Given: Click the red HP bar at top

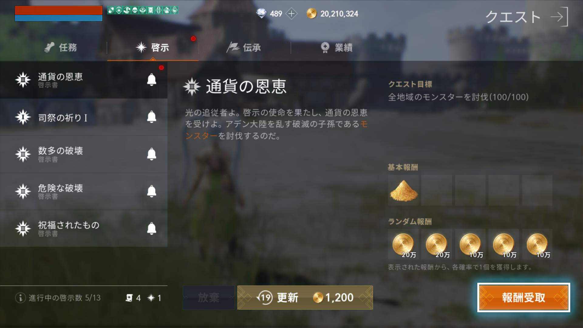Looking at the screenshot, I should point(59,10).
